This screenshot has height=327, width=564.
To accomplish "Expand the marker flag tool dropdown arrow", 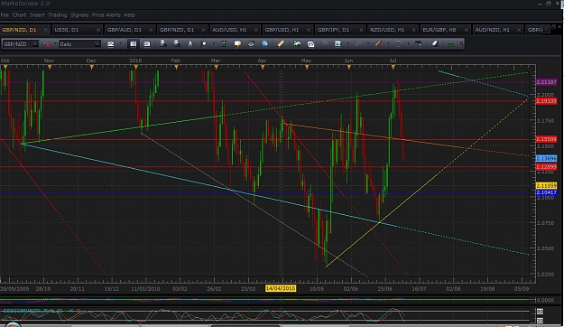I will click(x=214, y=44).
